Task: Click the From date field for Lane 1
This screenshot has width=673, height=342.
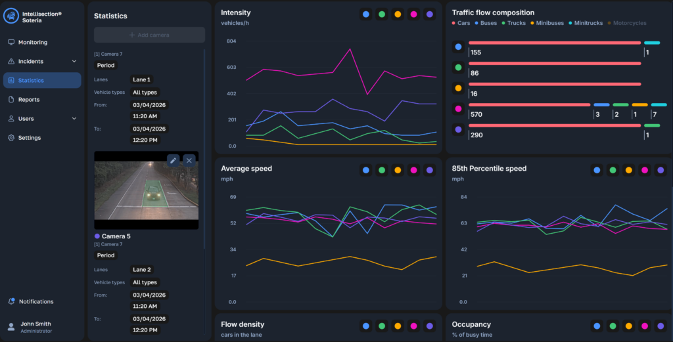Action: coord(149,105)
